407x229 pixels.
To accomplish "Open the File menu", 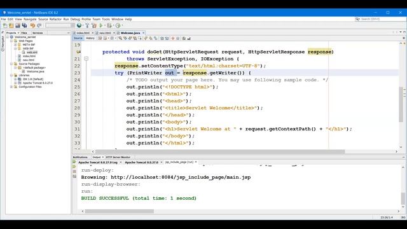I will 3,19.
